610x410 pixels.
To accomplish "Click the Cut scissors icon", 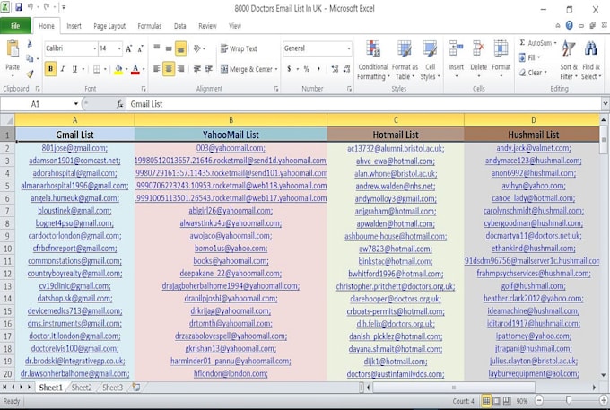I will (30, 44).
